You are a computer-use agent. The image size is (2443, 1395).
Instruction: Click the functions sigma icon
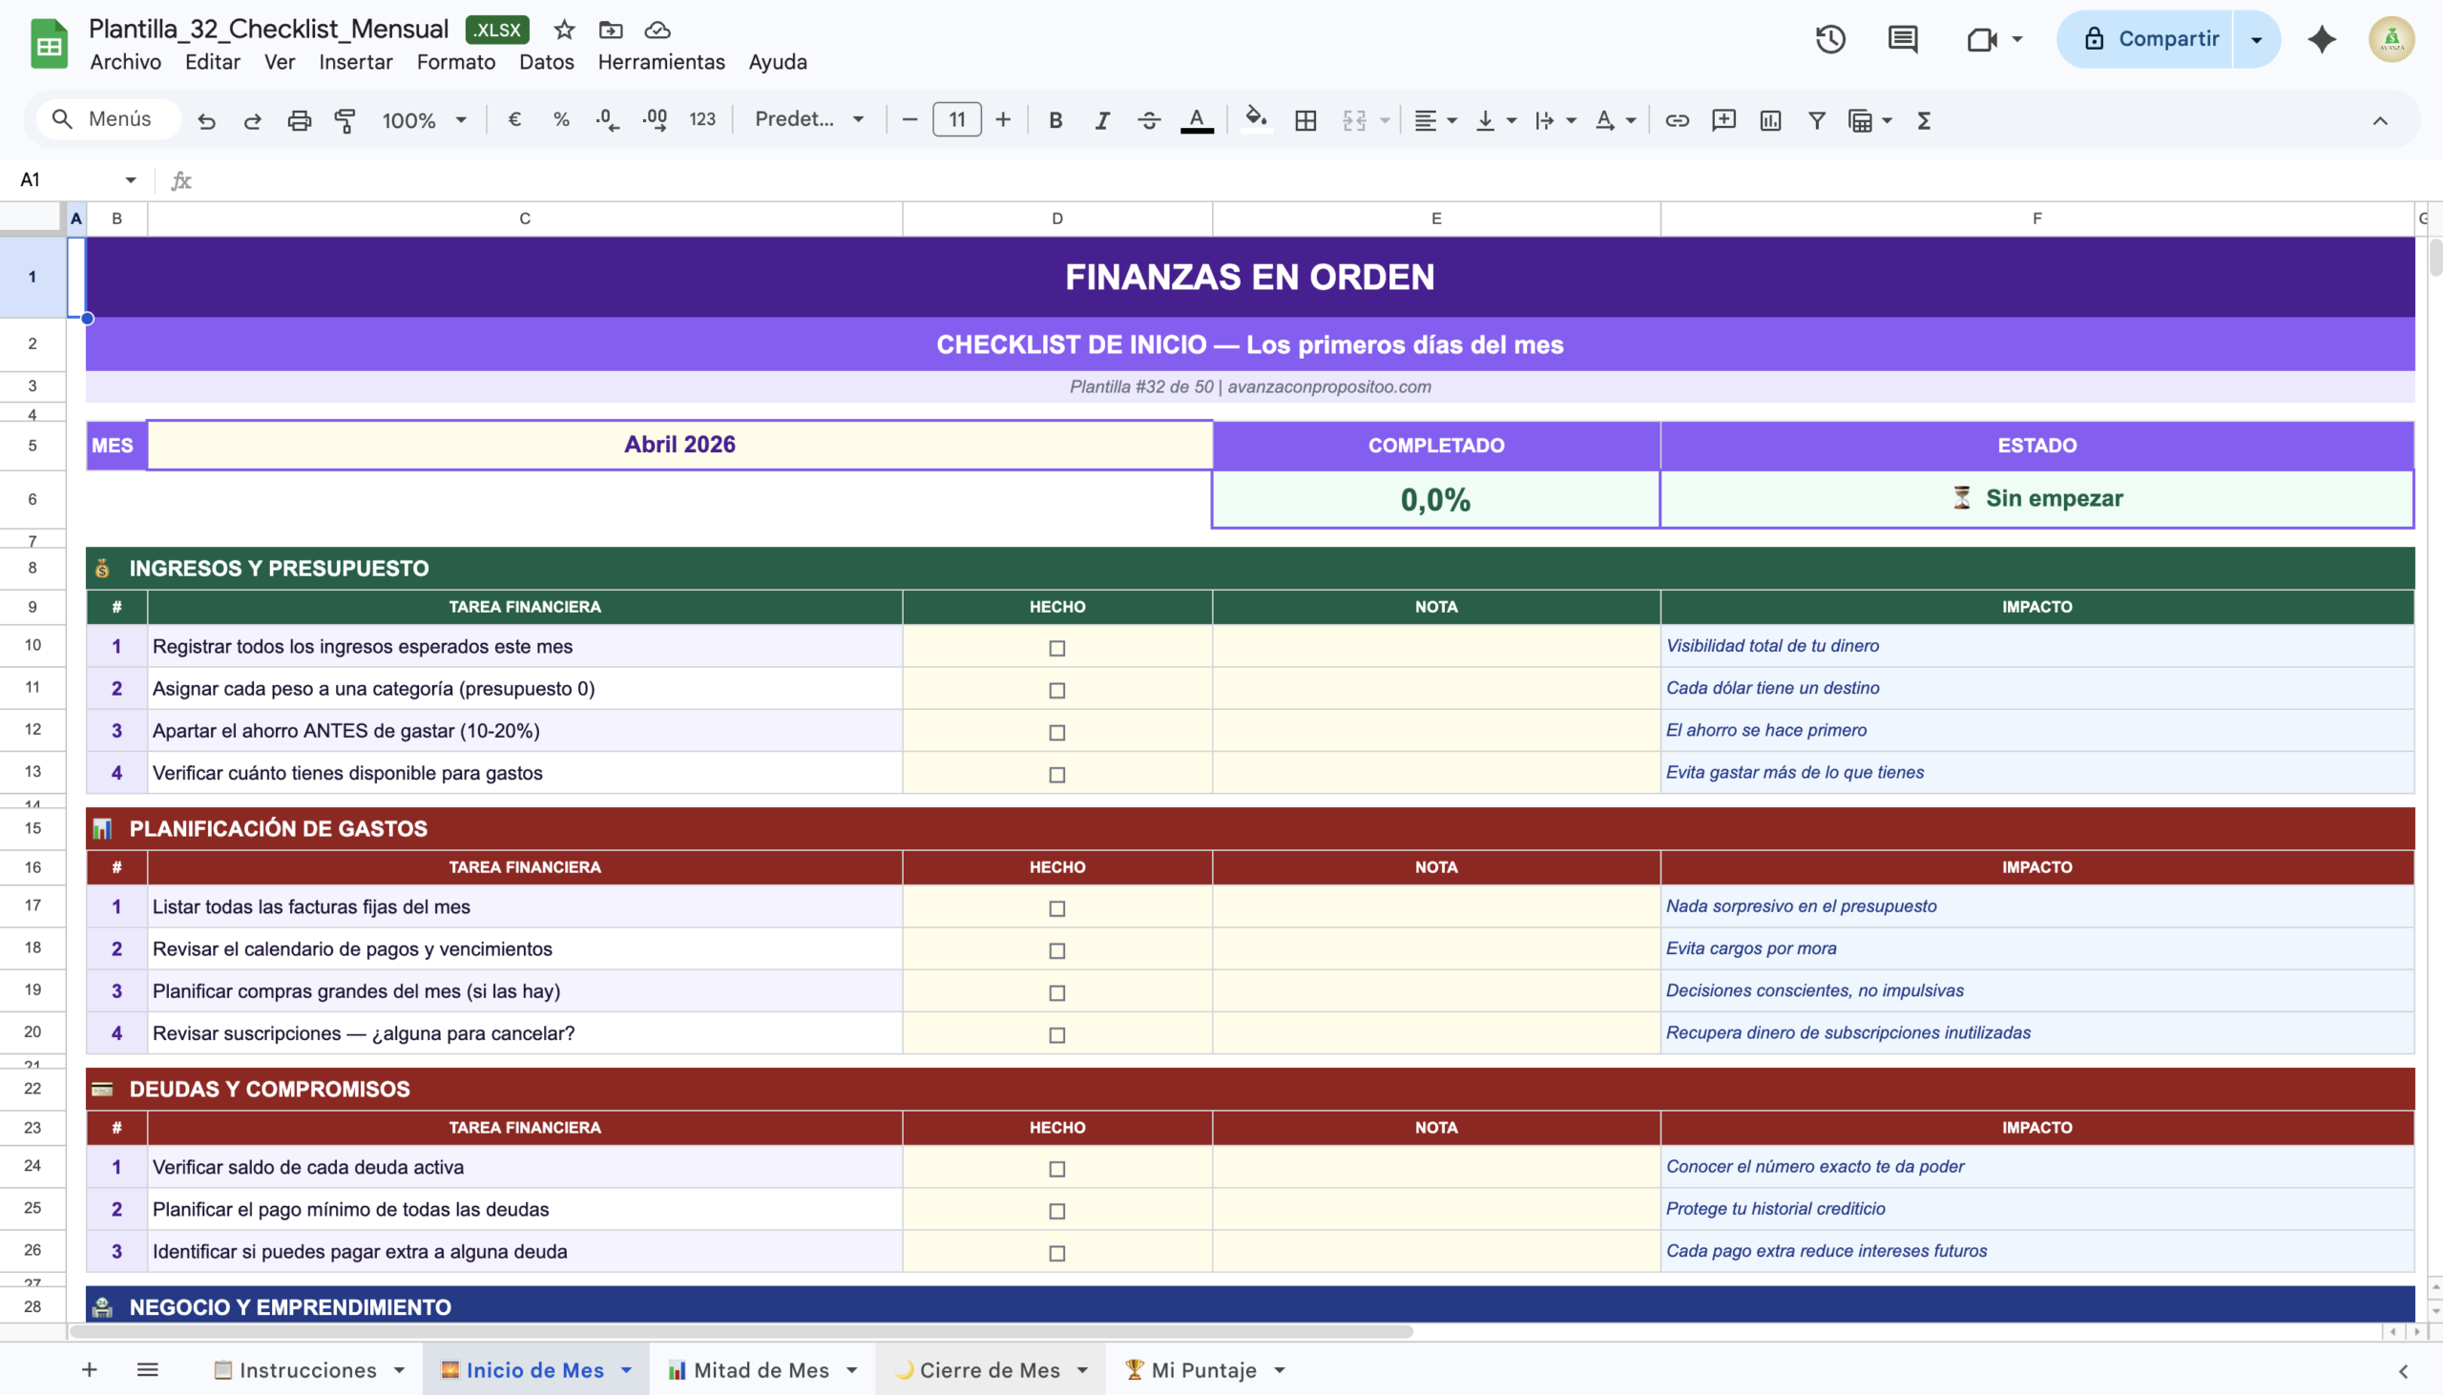1924,121
